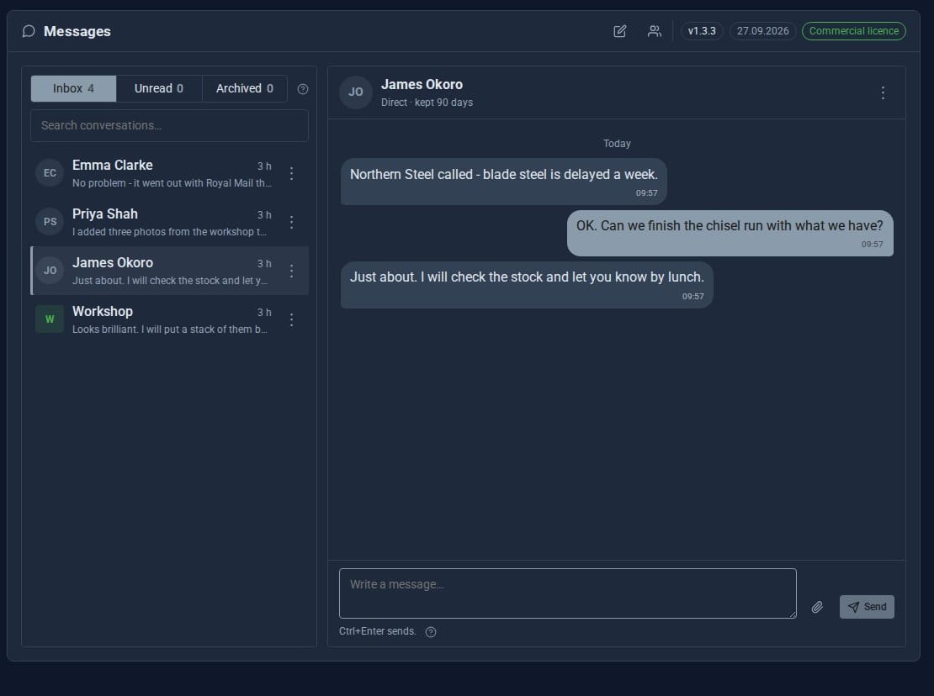Click 'Ctrl+Enter sends.' hint text
This screenshot has width=934, height=696.
tap(377, 631)
